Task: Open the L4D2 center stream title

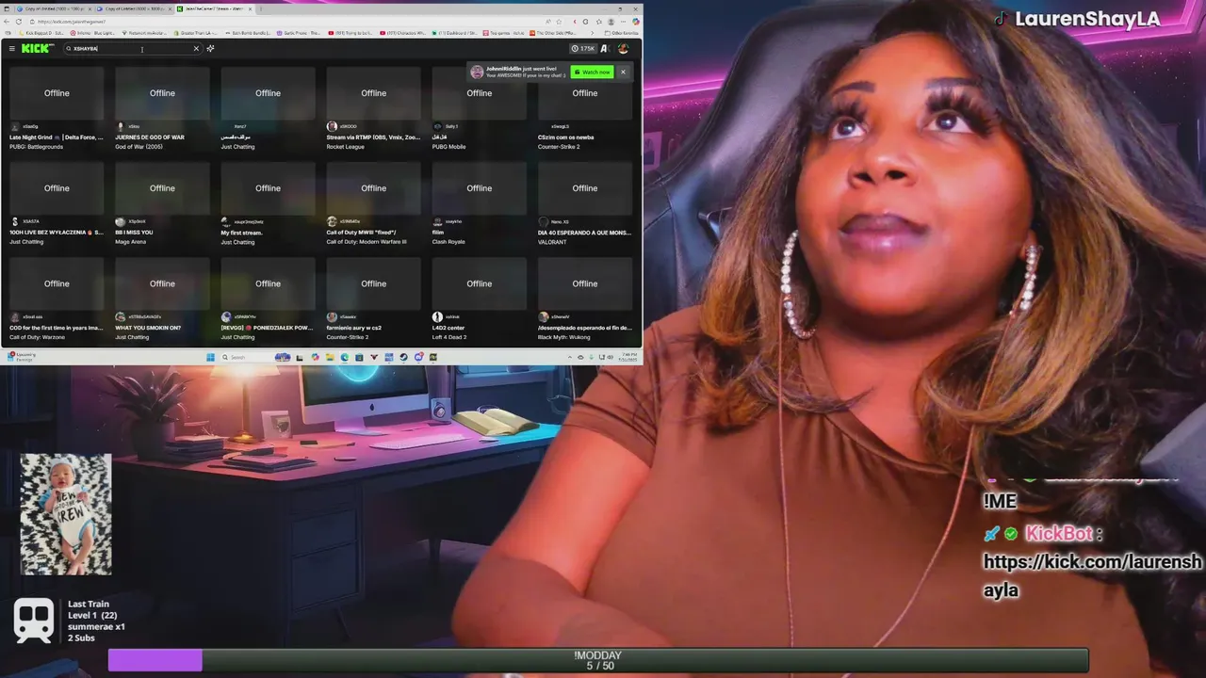Action: (448, 328)
